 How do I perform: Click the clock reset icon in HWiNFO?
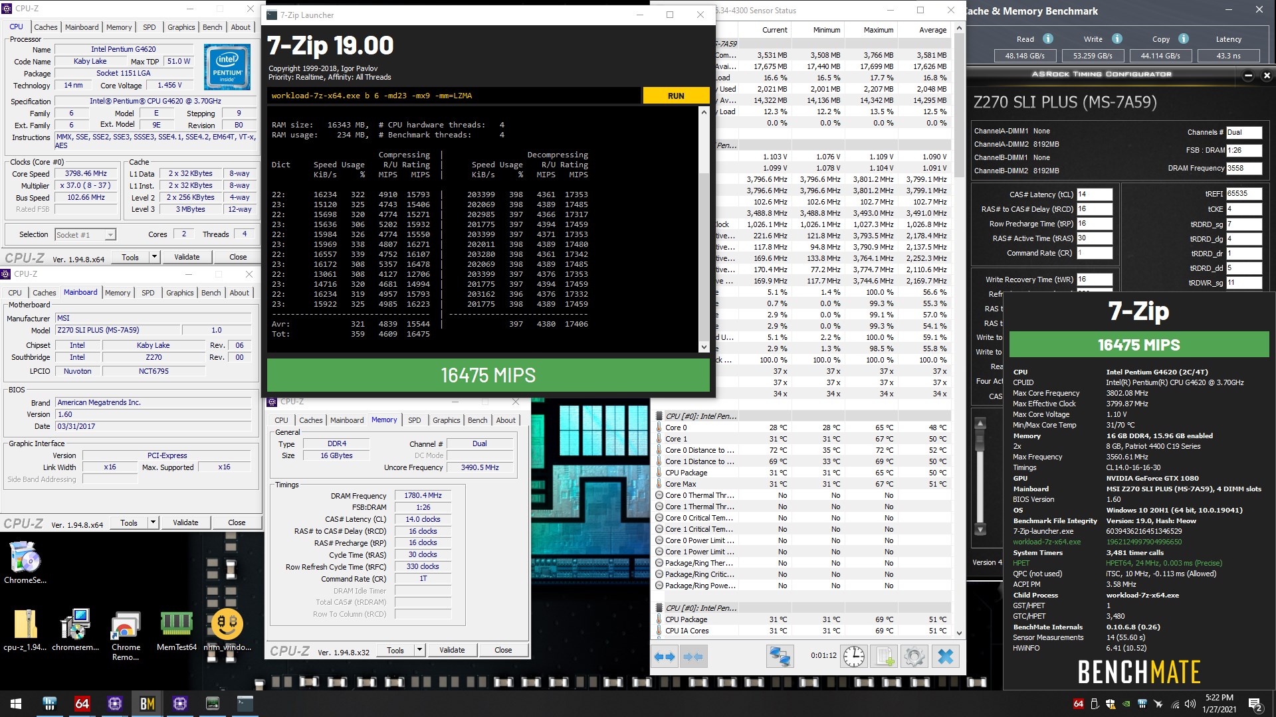tap(854, 657)
